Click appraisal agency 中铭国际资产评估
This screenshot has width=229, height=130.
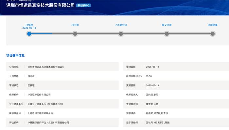tap(48, 123)
